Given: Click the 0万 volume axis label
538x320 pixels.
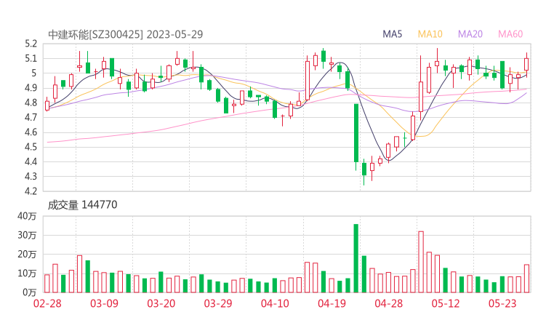Looking at the screenshot, I should [x=30, y=292].
